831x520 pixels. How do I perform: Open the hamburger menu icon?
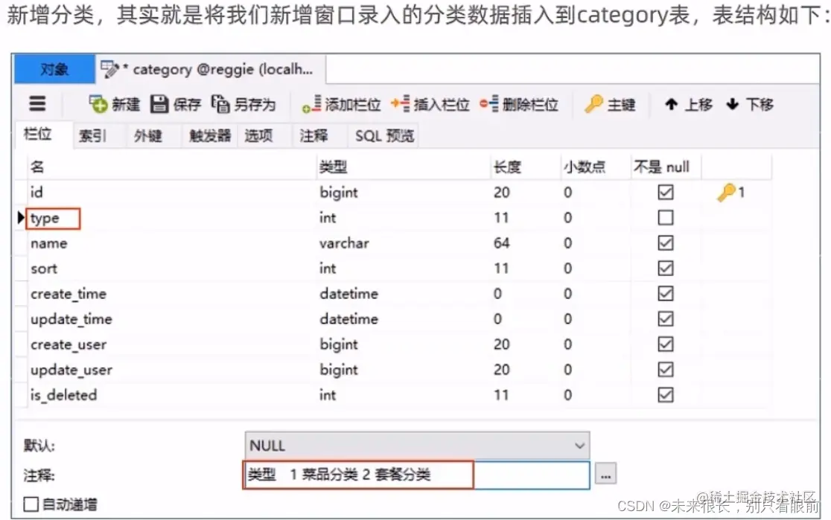click(x=37, y=103)
